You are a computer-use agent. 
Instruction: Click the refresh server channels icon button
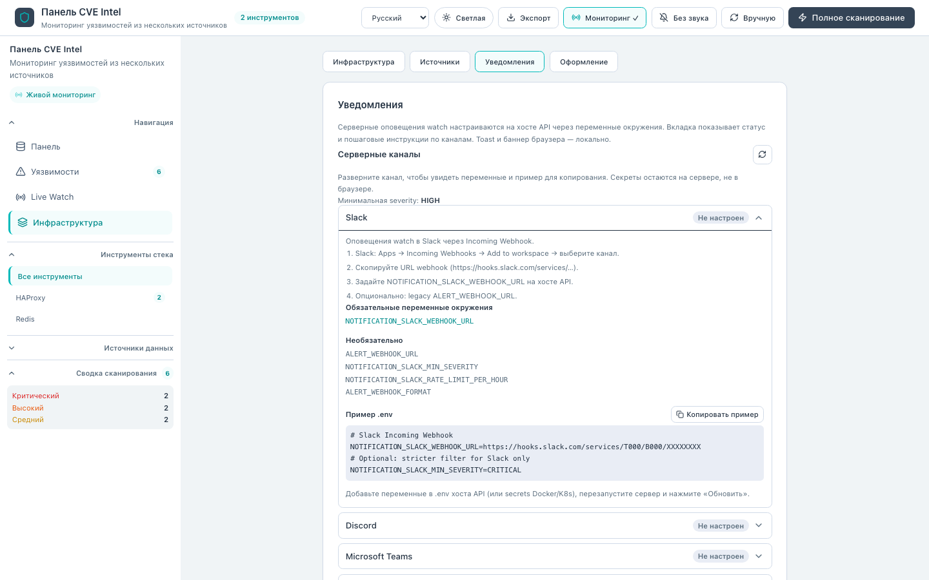point(763,155)
